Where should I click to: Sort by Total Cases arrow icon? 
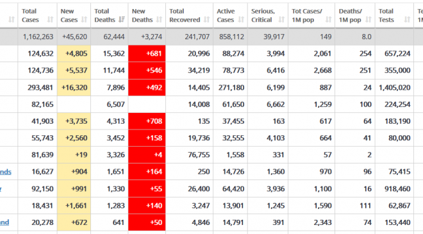50,19
